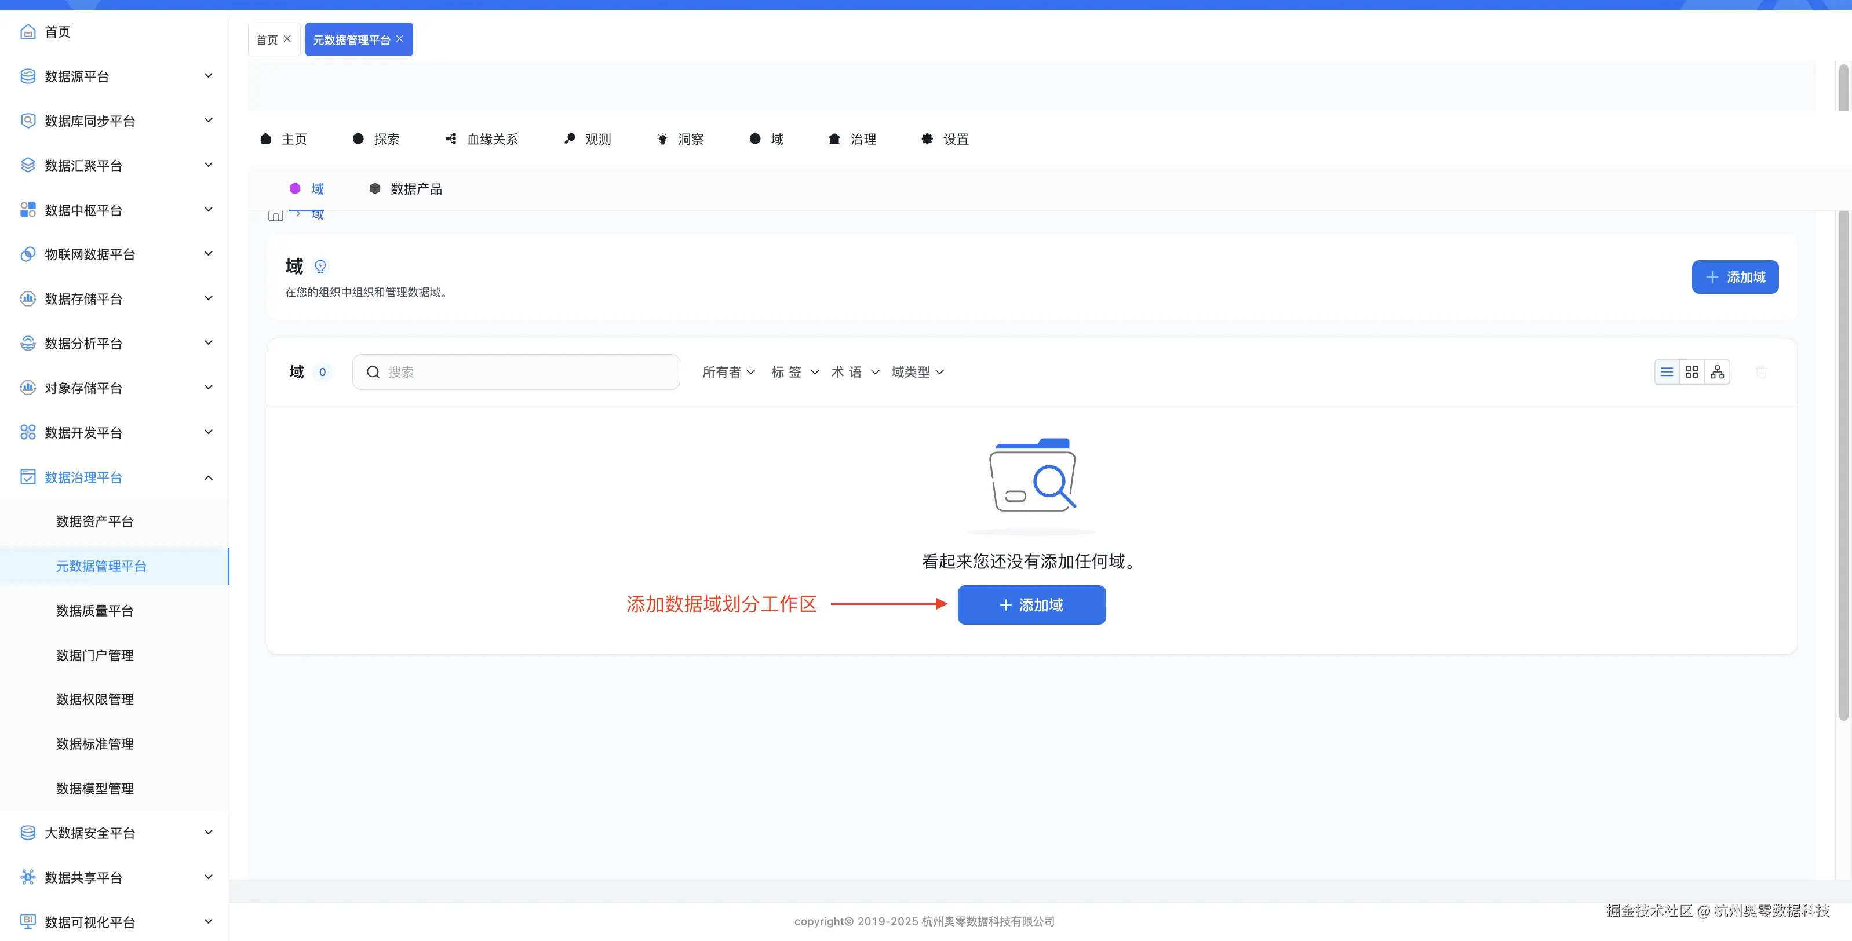点击面包屑中的主页小图标

(x=275, y=215)
